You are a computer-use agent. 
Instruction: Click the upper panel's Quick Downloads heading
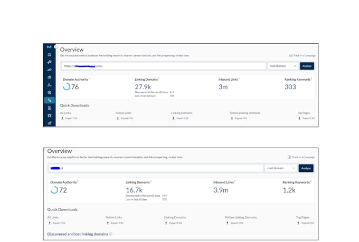coord(74,105)
